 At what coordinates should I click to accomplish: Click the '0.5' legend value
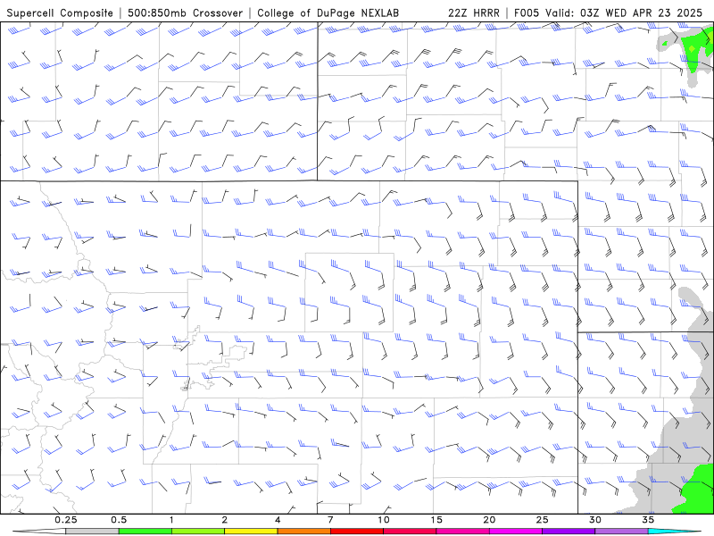point(119,520)
